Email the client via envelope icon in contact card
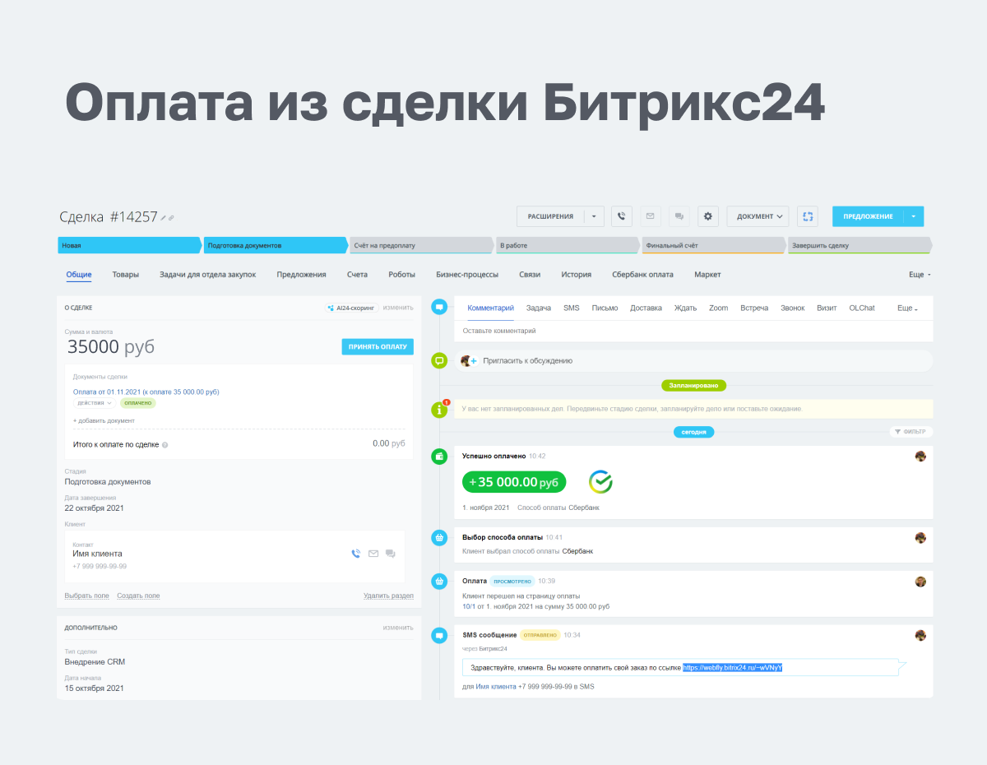Screen dimensions: 987x765 [x=373, y=554]
